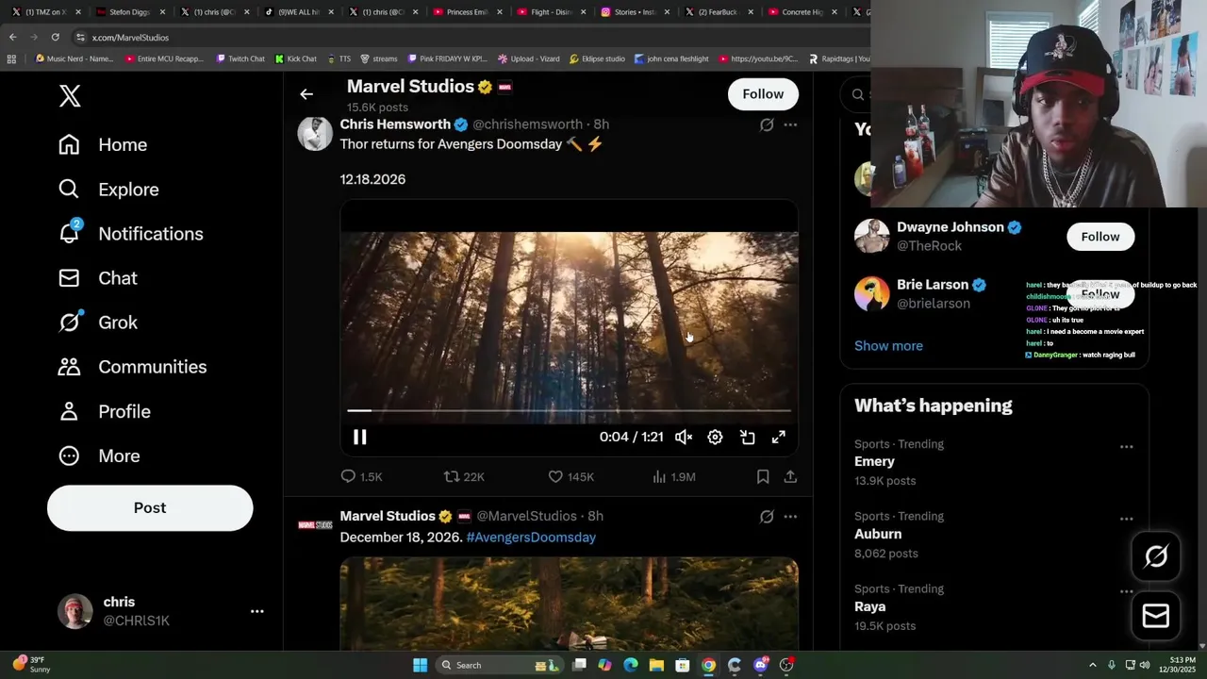Open options for Raya trend
The width and height of the screenshot is (1207, 679).
pos(1126,591)
